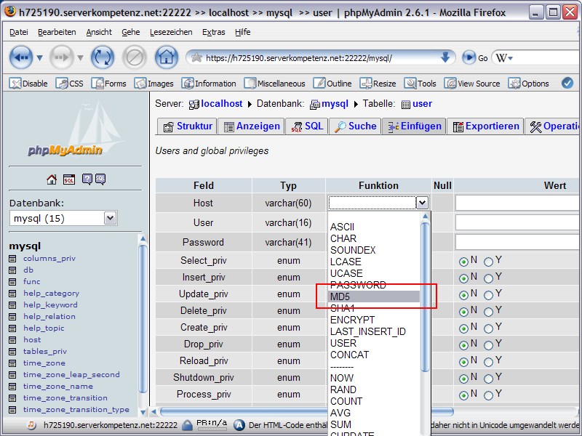The width and height of the screenshot is (582, 436).
Task: Select Y for Insert_priv
Action: click(x=488, y=278)
